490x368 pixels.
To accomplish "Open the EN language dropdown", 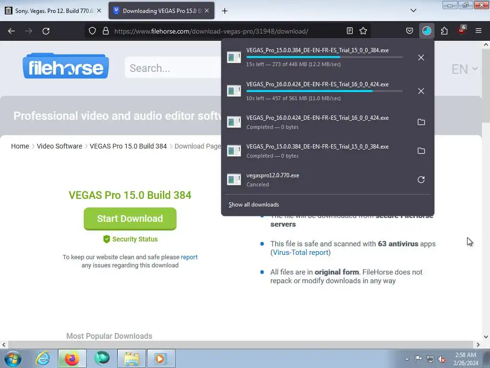I will tap(465, 69).
